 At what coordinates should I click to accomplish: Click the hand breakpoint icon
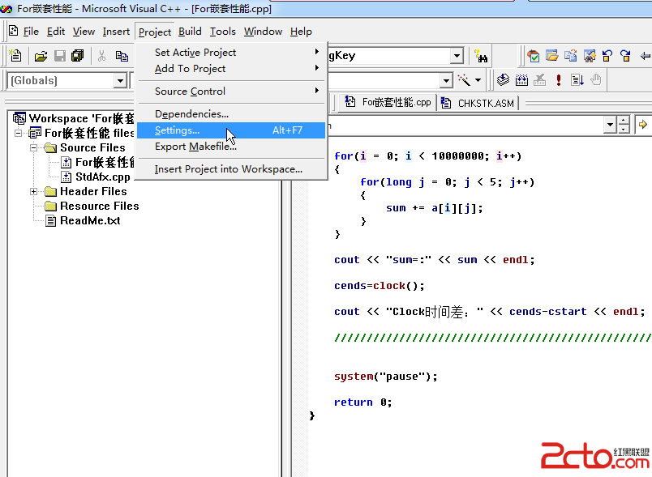(596, 79)
